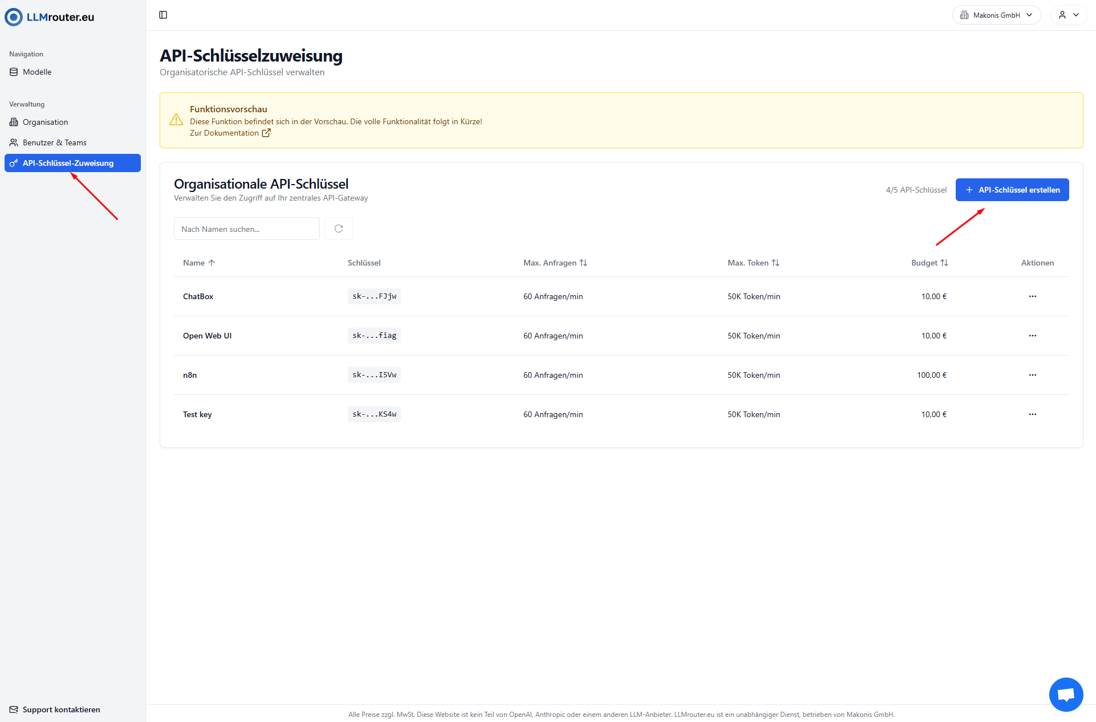Toggle sorting on the Budget column

pos(945,262)
